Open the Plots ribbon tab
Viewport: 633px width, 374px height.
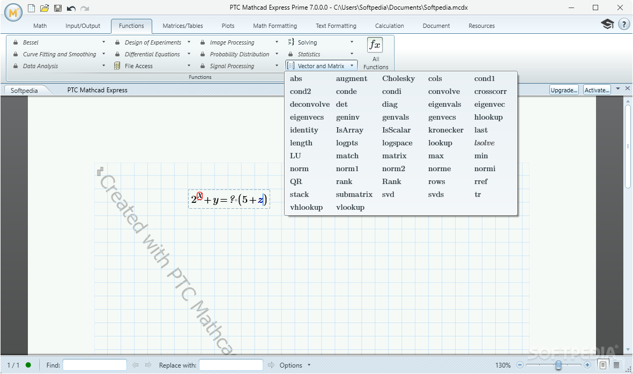(228, 26)
